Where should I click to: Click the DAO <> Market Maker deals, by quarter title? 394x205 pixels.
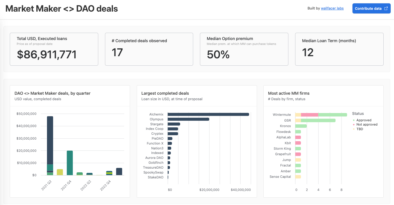[x=52, y=93]
